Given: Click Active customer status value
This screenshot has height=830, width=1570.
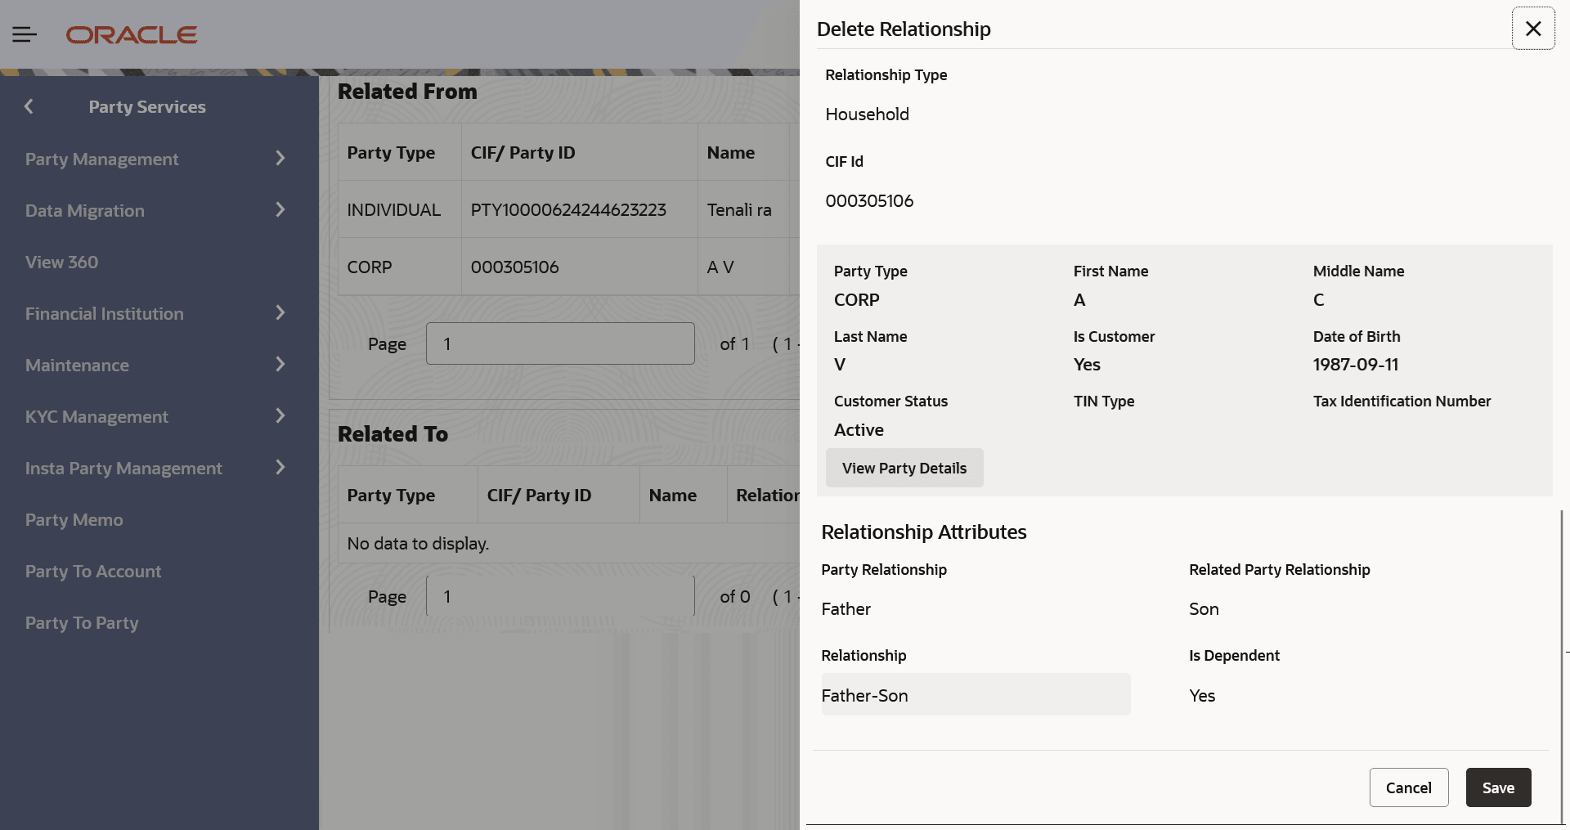Looking at the screenshot, I should coord(859,430).
